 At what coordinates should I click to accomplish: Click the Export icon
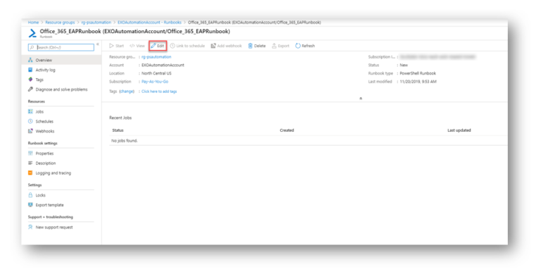tap(274, 46)
